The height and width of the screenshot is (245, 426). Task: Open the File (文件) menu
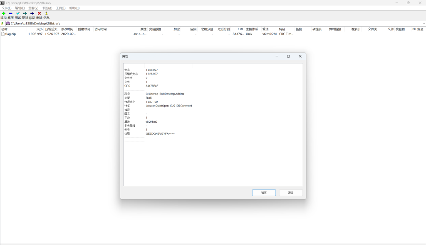(x=7, y=8)
